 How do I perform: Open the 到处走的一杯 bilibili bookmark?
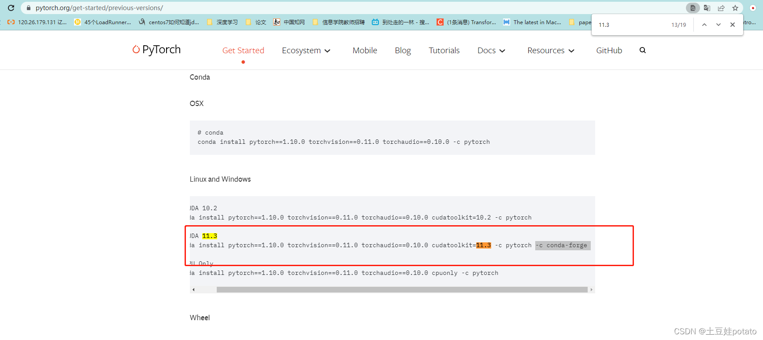(400, 22)
